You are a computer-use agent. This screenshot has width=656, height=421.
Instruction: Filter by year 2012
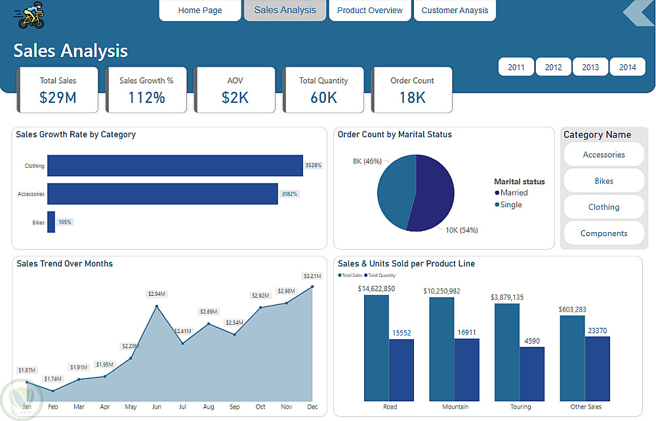pos(553,67)
